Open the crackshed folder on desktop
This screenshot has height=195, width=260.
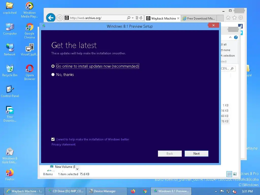click(10, 8)
